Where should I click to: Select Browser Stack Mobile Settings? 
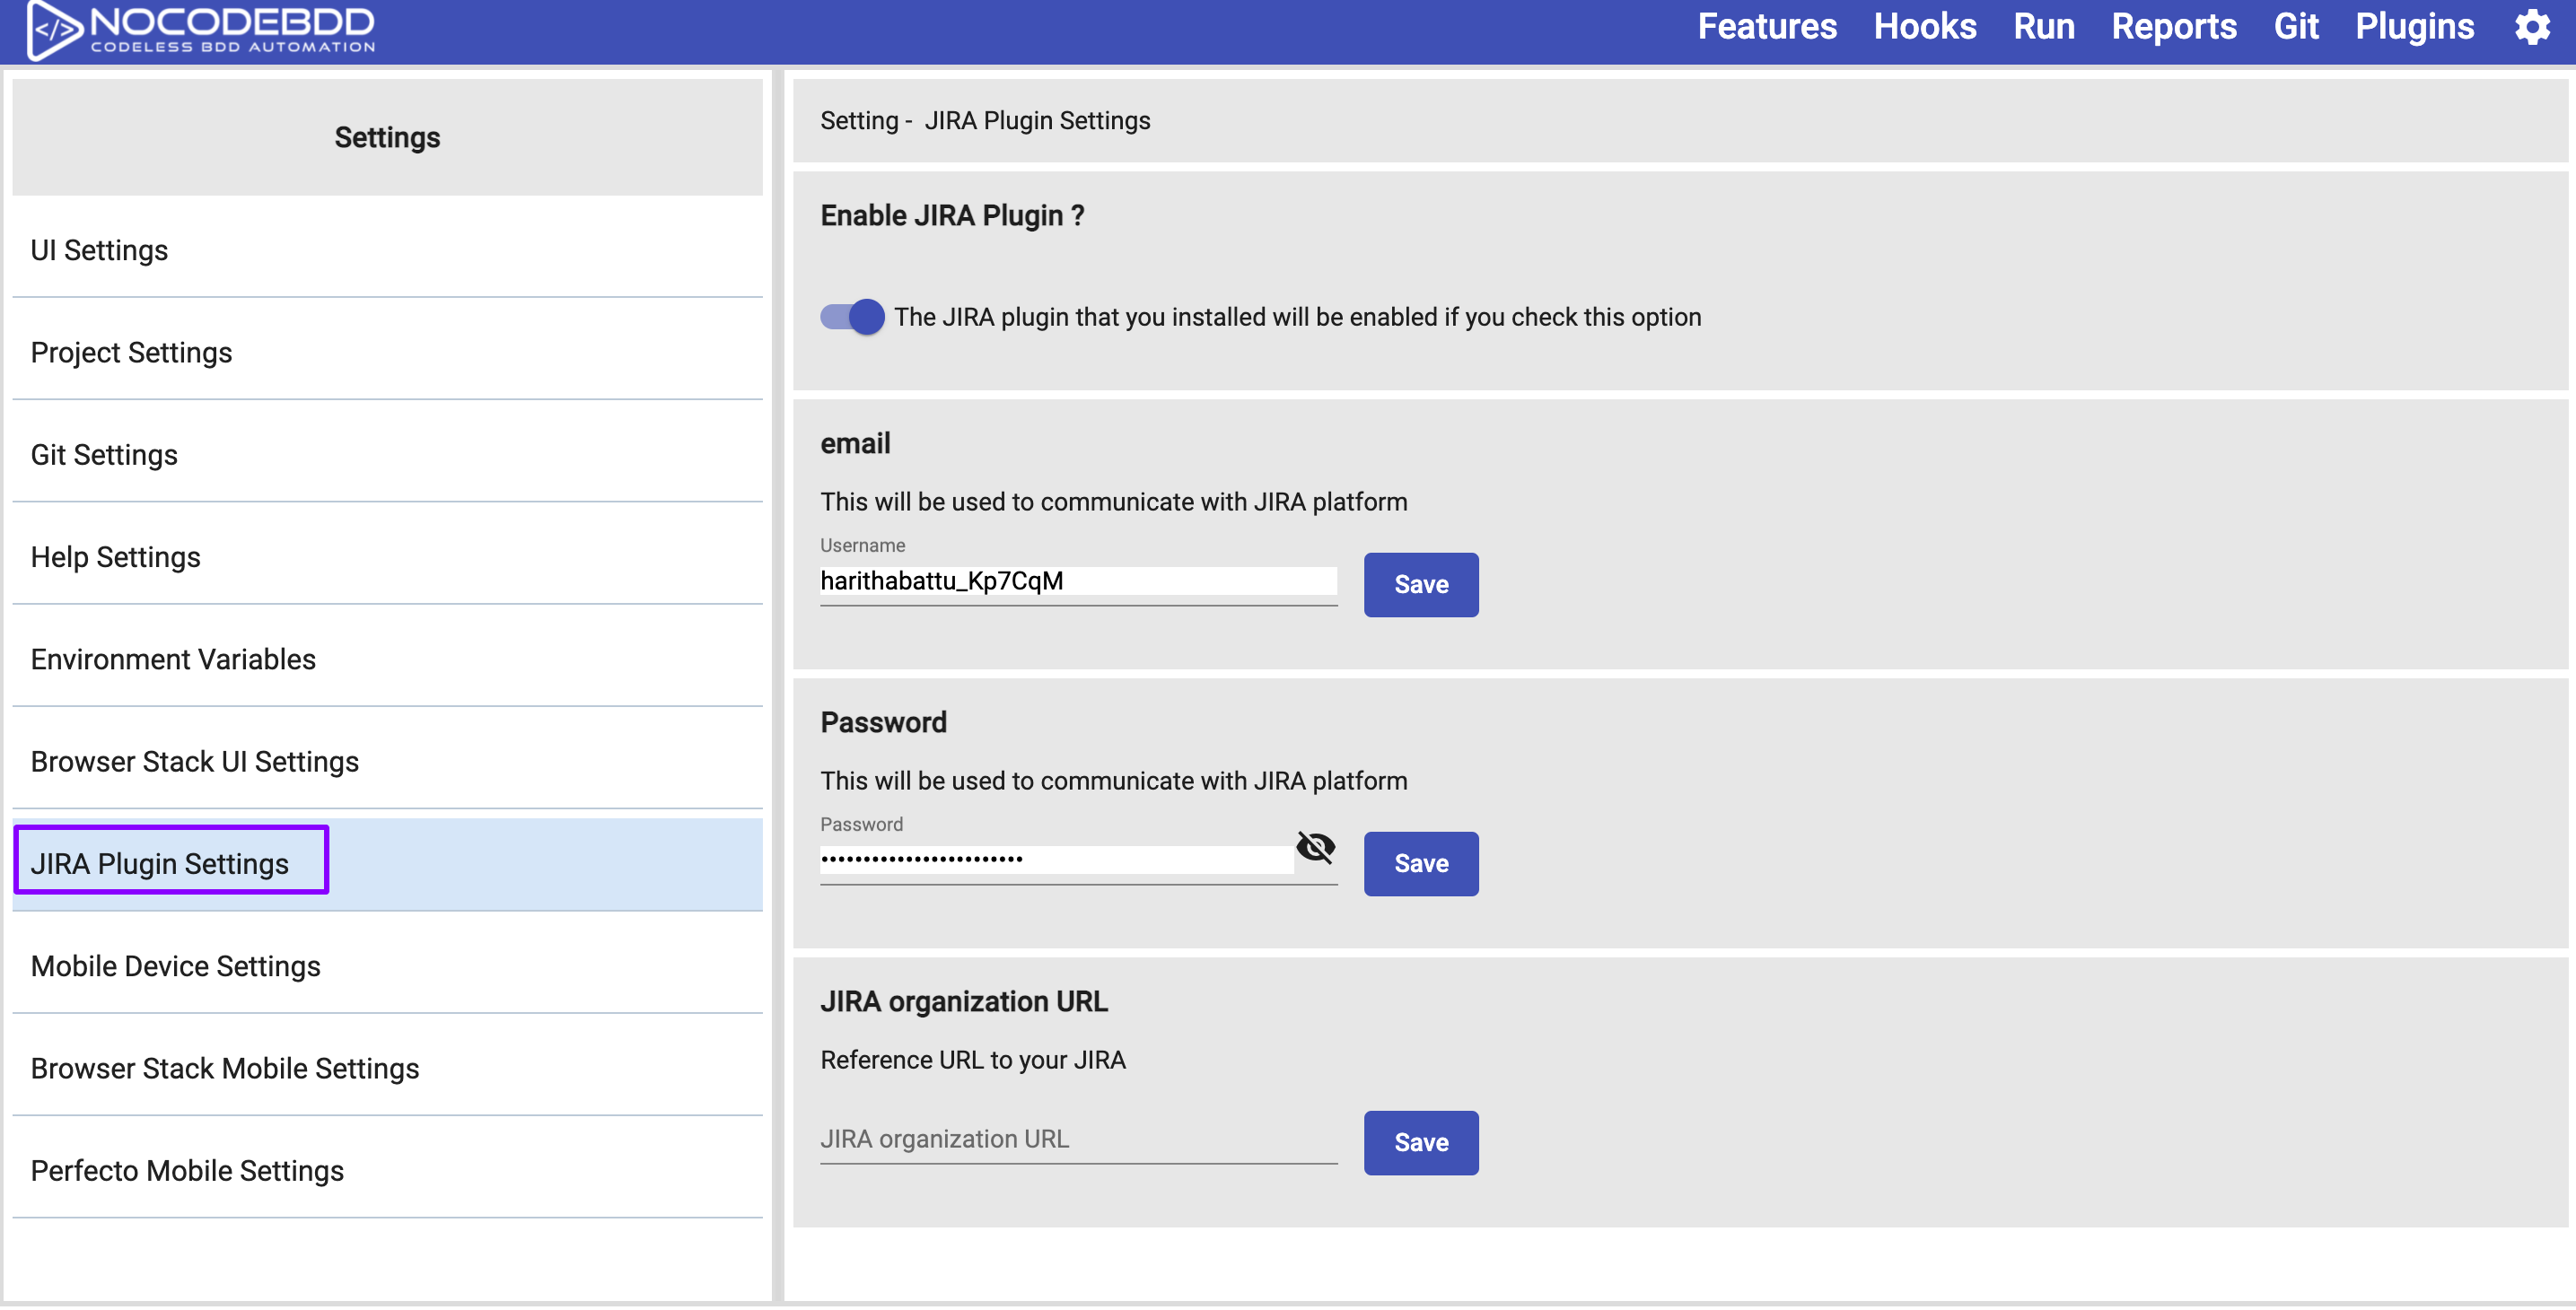[x=225, y=1068]
